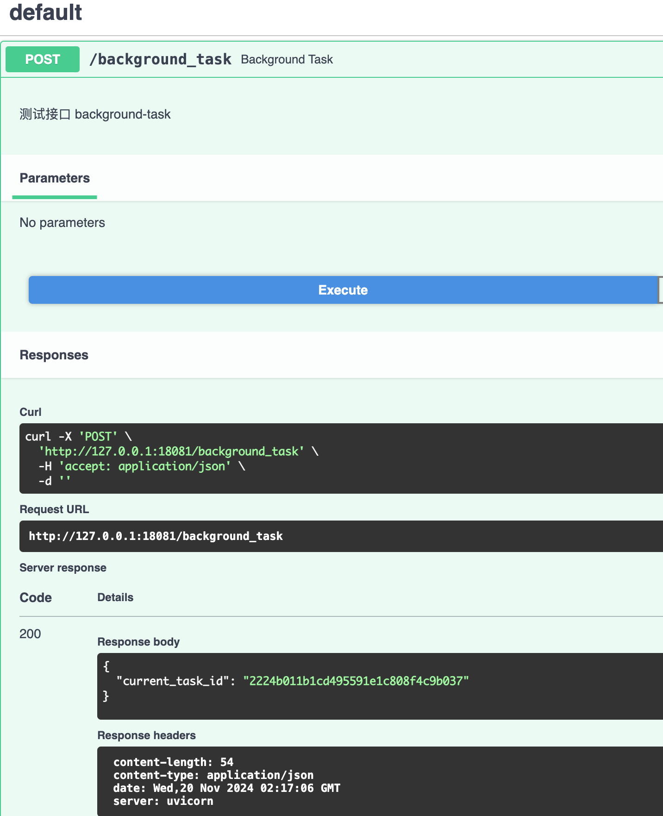Screen dimensions: 663x816
Task: Click the curl -X 'POST' line
Action: pyautogui.click(x=78, y=436)
